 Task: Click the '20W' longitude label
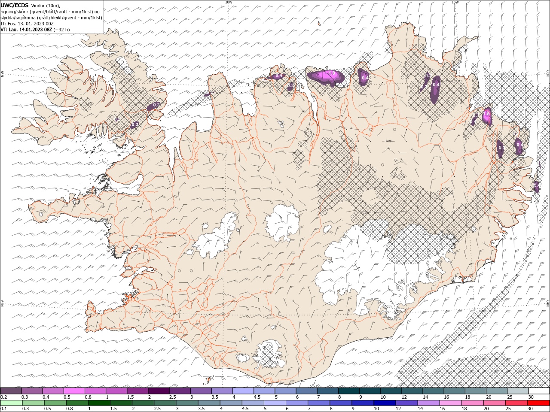[x=229, y=2]
